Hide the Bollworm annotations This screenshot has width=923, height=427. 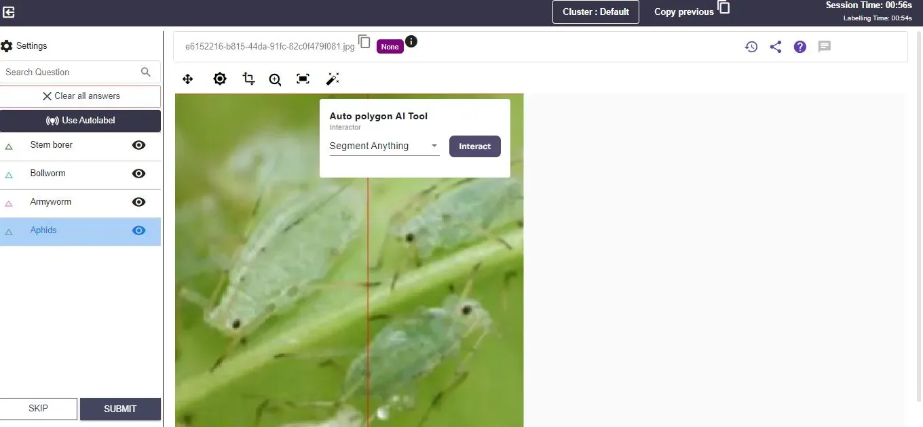(139, 174)
